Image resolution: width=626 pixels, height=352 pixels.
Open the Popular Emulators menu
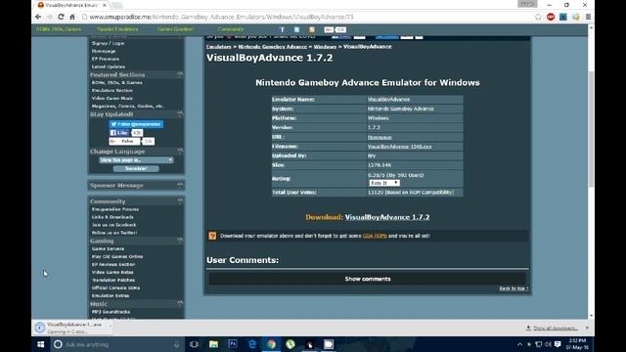point(117,29)
